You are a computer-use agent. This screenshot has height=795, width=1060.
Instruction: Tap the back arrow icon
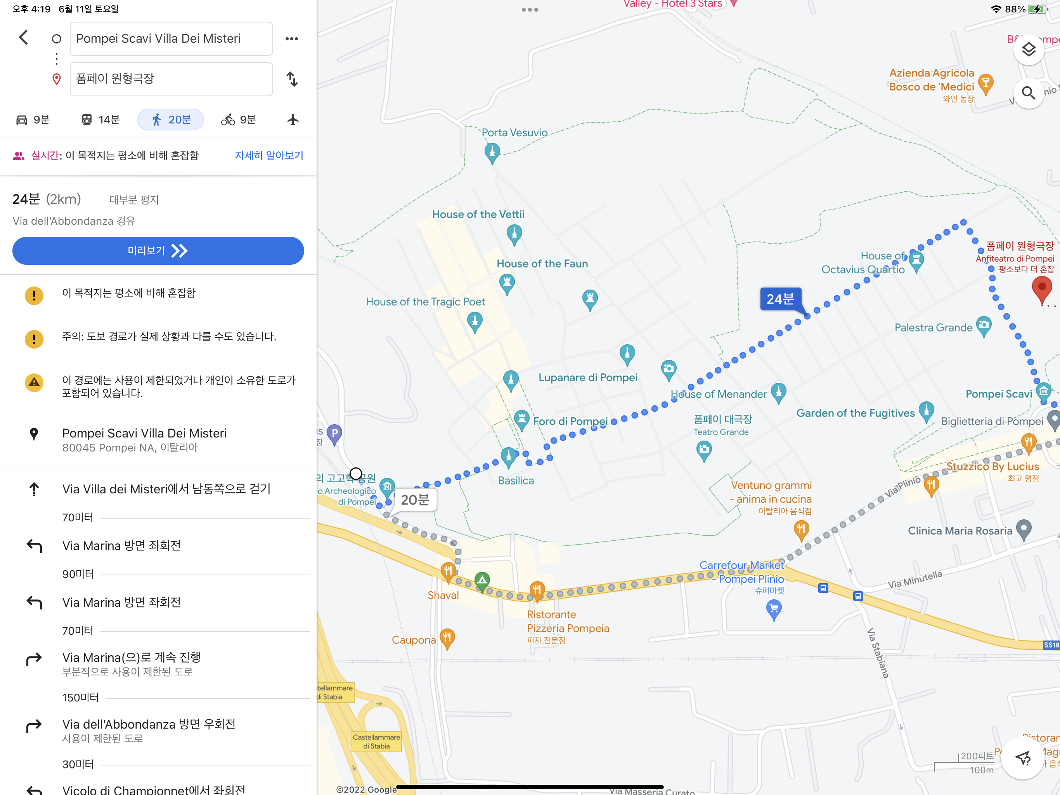24,37
